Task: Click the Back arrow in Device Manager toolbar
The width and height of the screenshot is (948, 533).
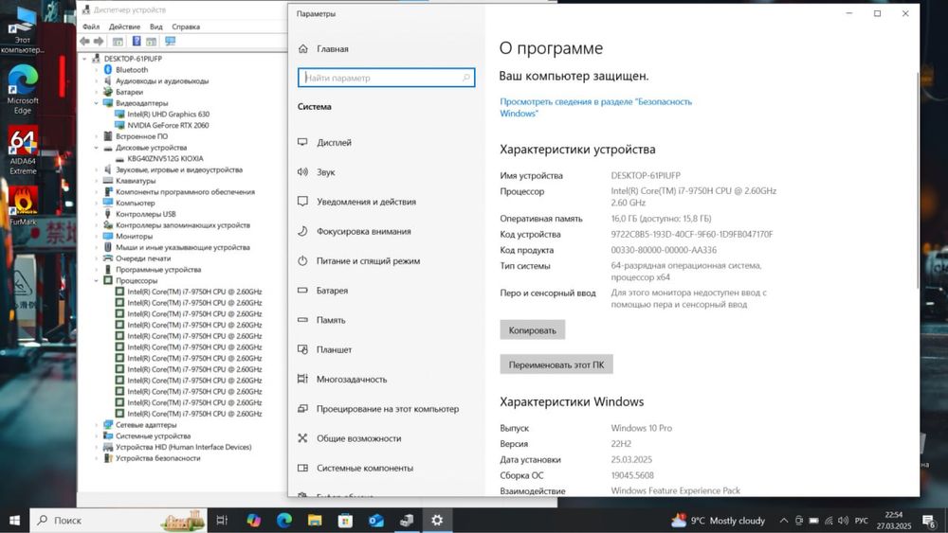Action: [84, 41]
